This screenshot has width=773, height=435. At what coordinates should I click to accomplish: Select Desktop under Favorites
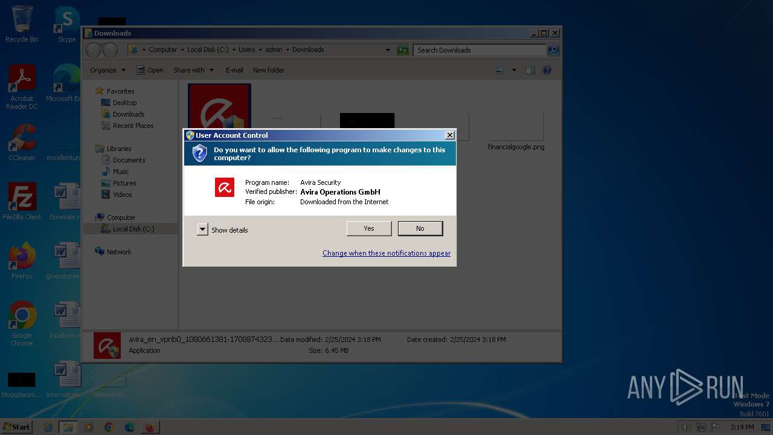click(124, 103)
